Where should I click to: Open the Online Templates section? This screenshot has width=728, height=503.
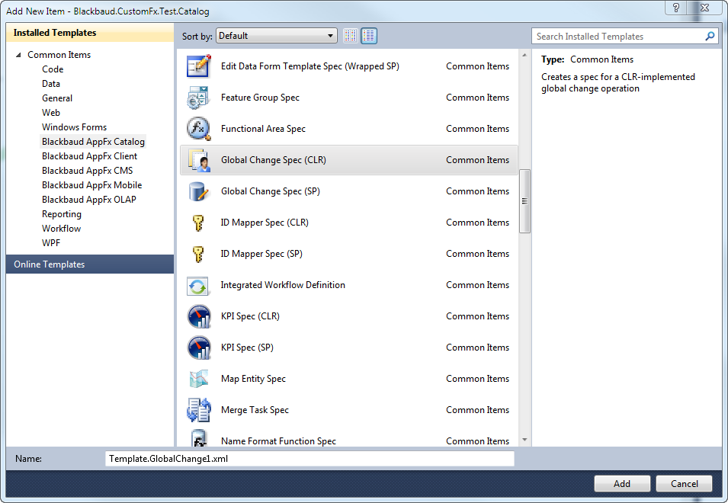90,264
